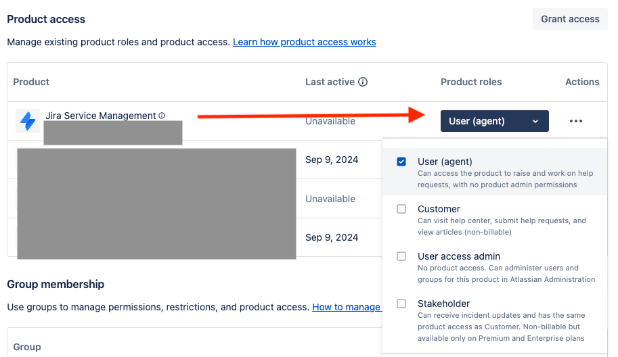Choose the Customer role option label
Viewport: 618px width, 357px height.
point(439,209)
